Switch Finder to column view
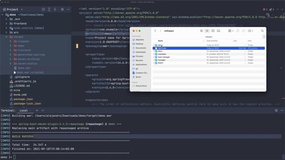The image size is (285, 160). pos(213,31)
